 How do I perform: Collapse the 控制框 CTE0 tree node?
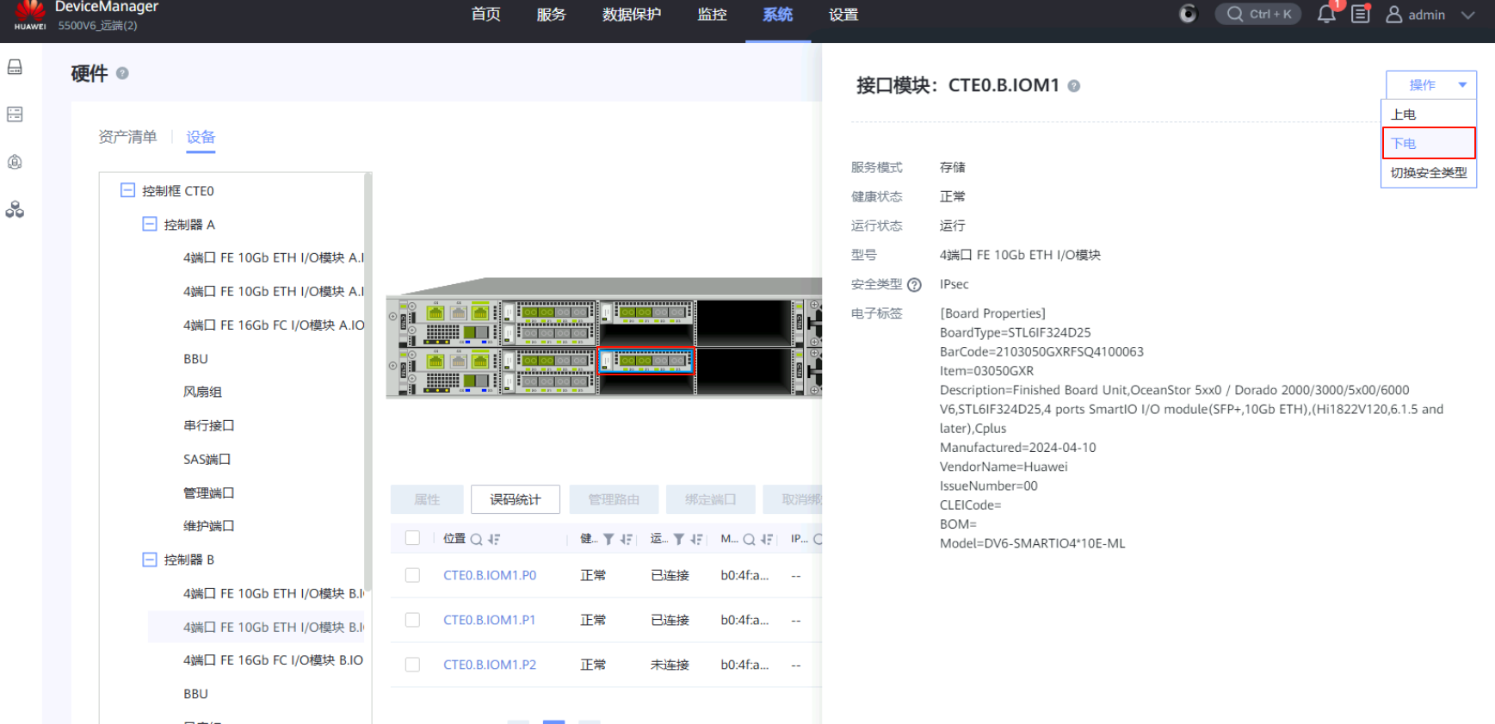(127, 190)
